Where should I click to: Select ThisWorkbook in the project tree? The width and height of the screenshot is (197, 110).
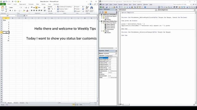(110, 29)
